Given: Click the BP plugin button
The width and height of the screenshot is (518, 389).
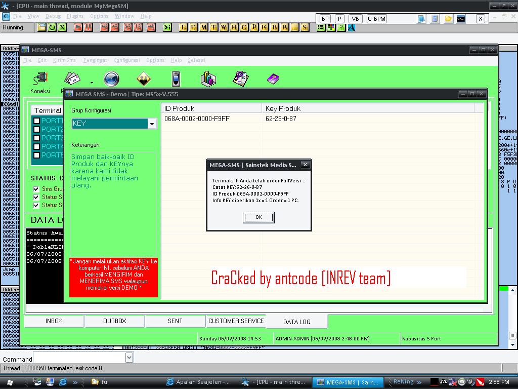Looking at the screenshot, I should [x=325, y=19].
